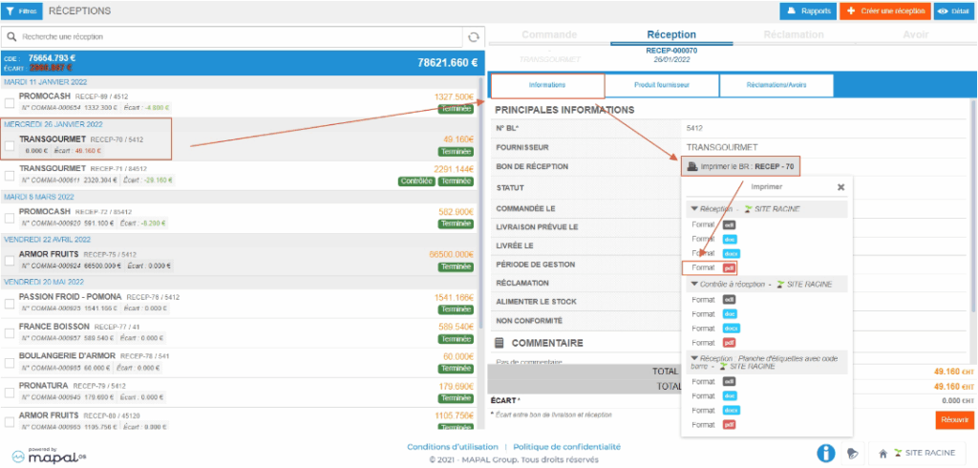Click the refresh icon beside the search field
Viewport: 978px width, 468px height.
(x=472, y=37)
